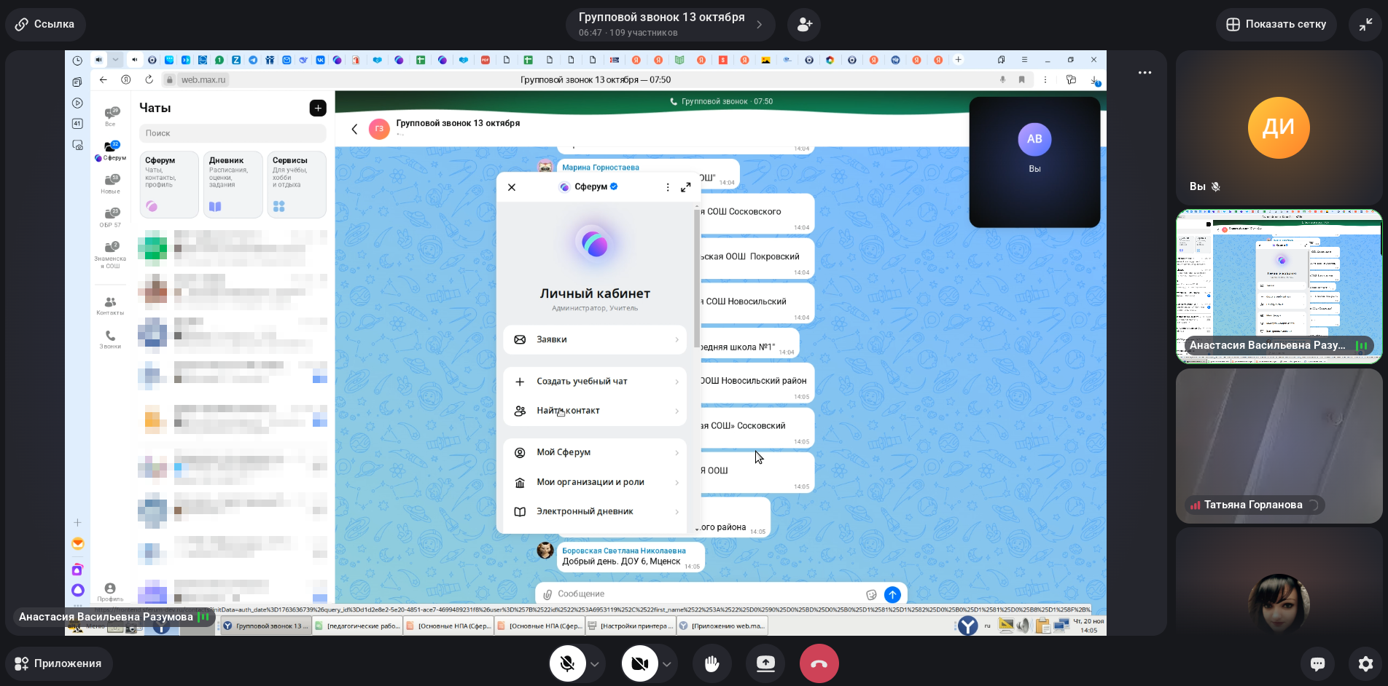This screenshot has width=1388, height=686.
Task: Open the call chat bubble icon
Action: click(1317, 663)
